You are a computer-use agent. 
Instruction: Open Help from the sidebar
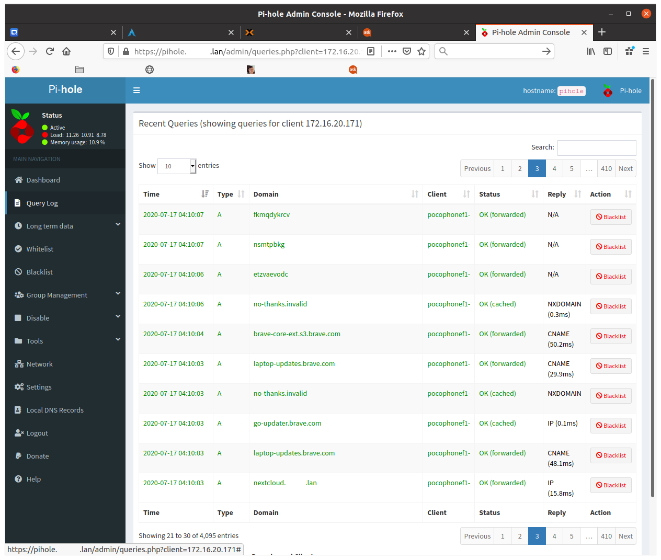click(65, 479)
